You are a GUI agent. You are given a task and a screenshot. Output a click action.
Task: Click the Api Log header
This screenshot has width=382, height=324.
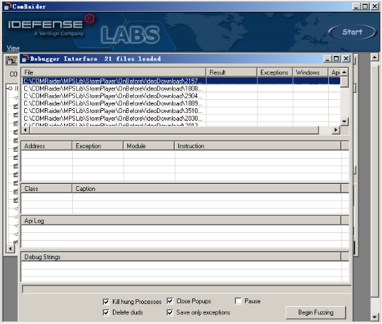[181, 221]
